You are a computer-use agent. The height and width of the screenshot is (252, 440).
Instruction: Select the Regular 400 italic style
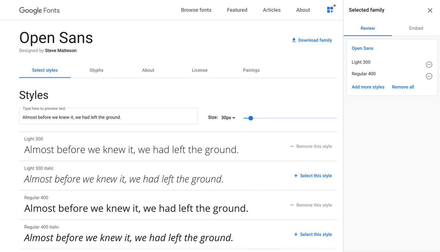point(313,234)
